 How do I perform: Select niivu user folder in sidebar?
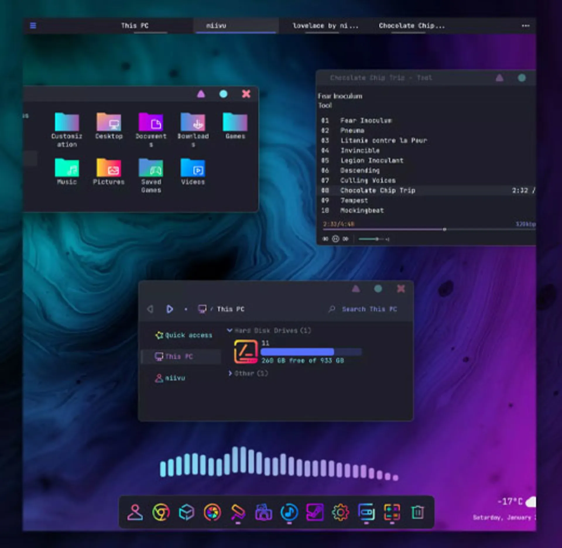170,378
